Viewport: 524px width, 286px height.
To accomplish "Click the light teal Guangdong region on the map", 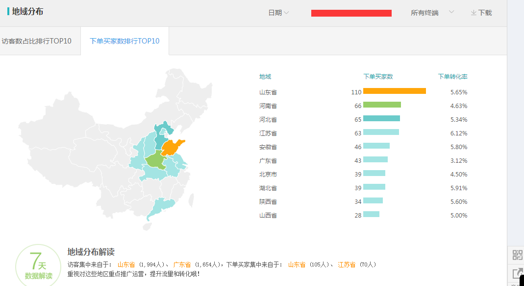I will tap(160, 207).
